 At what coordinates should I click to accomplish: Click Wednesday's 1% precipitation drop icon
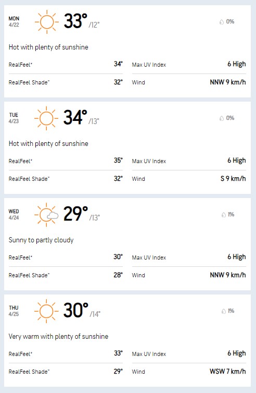coord(223,215)
